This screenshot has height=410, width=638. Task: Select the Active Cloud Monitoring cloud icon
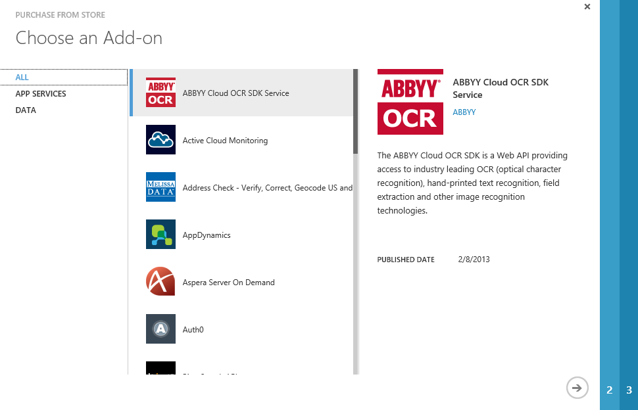coord(160,140)
